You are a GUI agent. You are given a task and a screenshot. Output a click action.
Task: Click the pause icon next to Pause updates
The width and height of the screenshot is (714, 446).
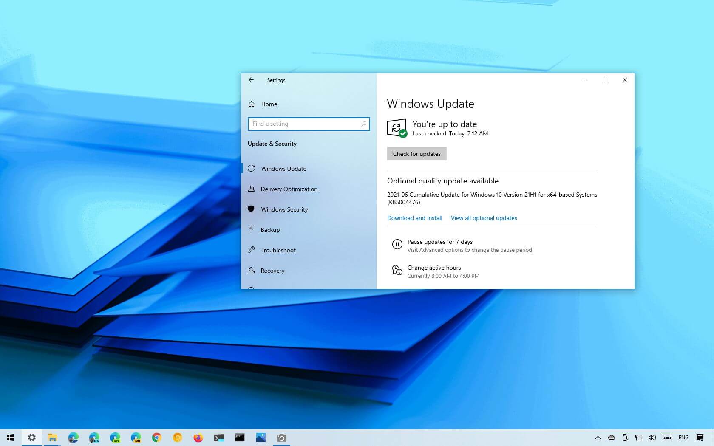397,244
